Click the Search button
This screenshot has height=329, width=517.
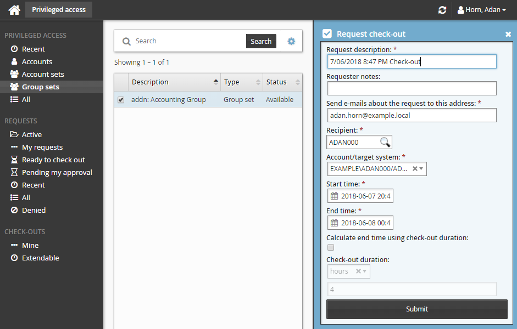(x=261, y=41)
